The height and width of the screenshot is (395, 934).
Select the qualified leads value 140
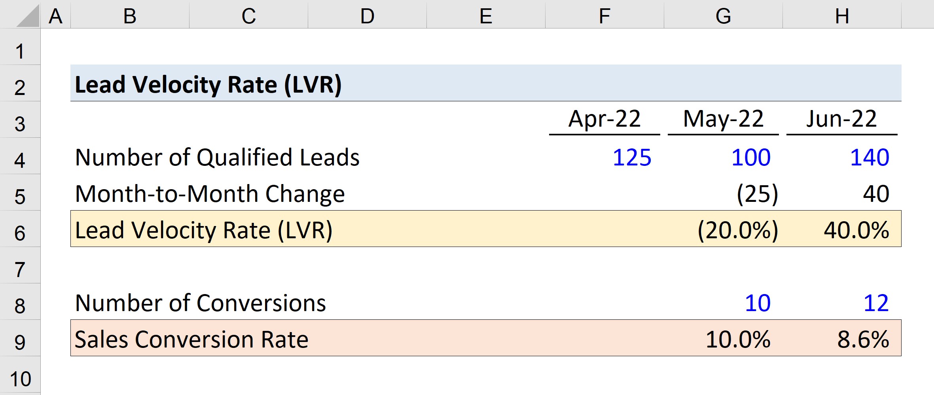coord(870,157)
